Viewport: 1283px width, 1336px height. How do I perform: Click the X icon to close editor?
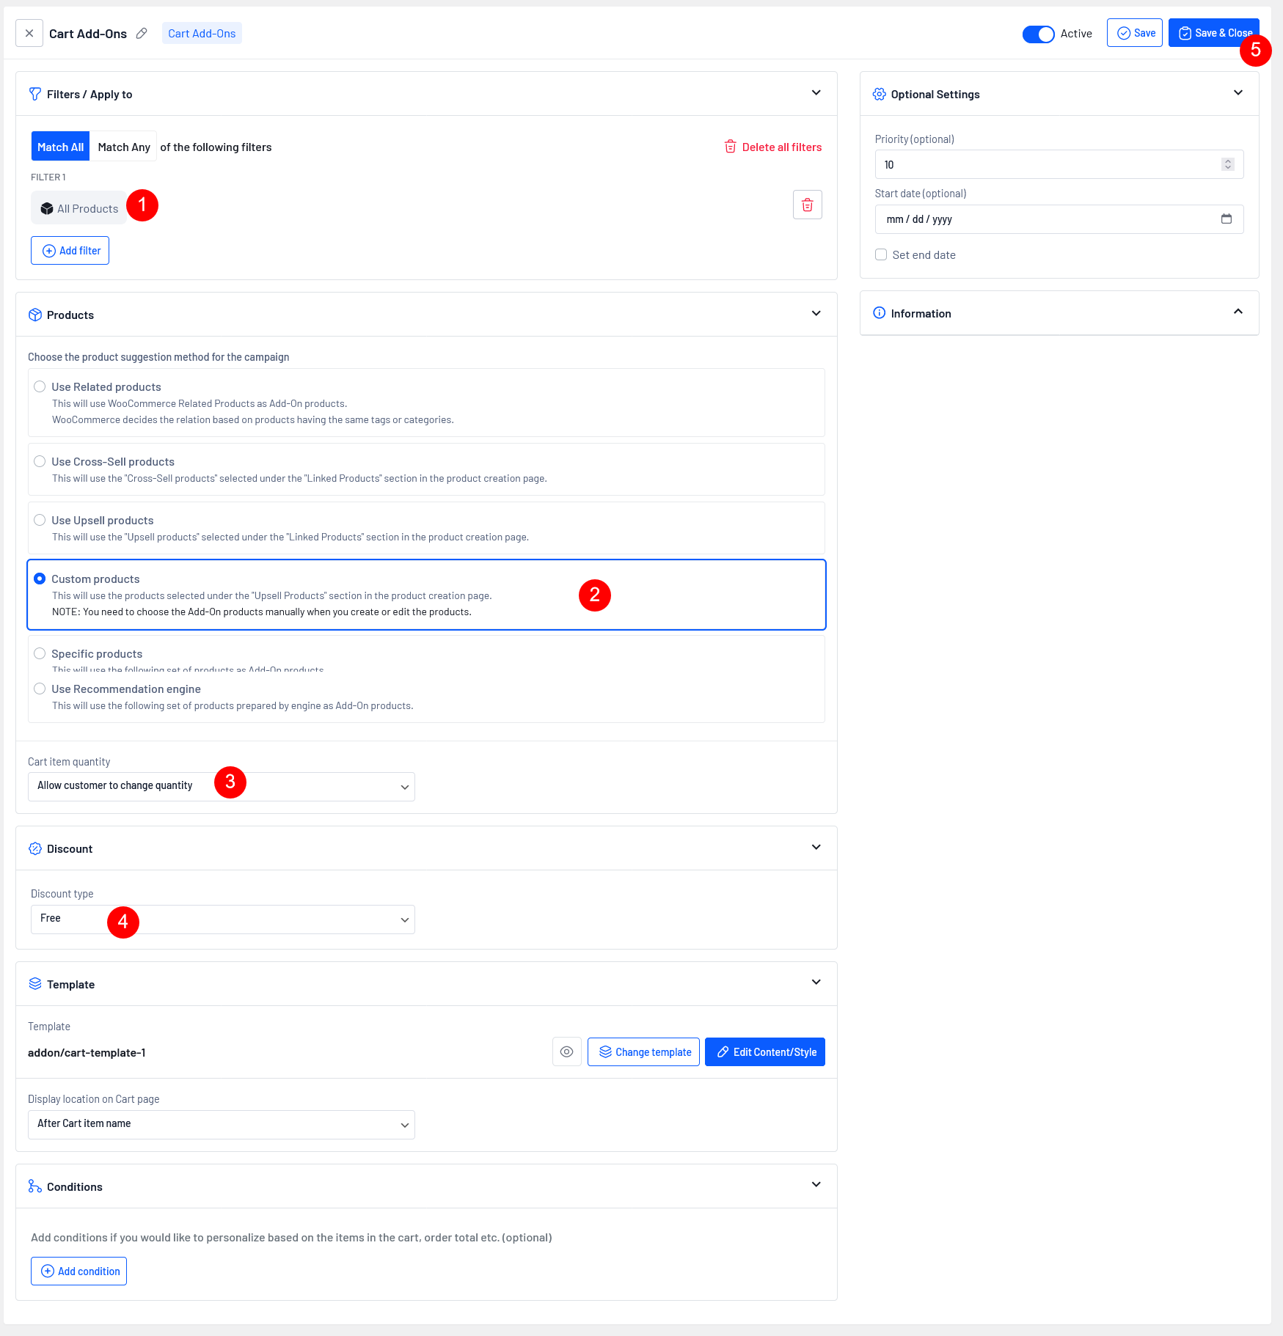pos(29,34)
